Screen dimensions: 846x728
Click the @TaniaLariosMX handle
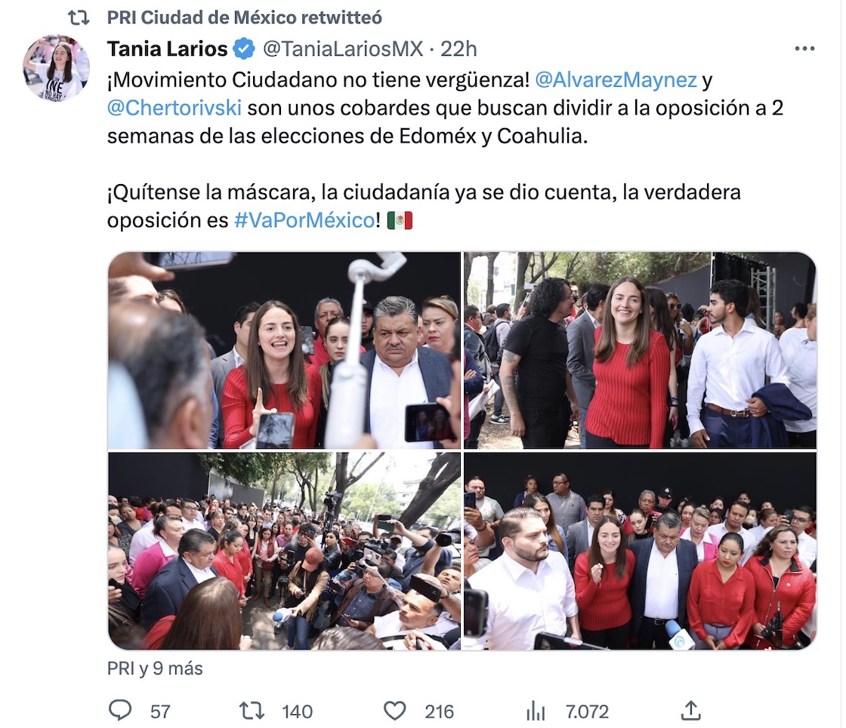pos(343,49)
